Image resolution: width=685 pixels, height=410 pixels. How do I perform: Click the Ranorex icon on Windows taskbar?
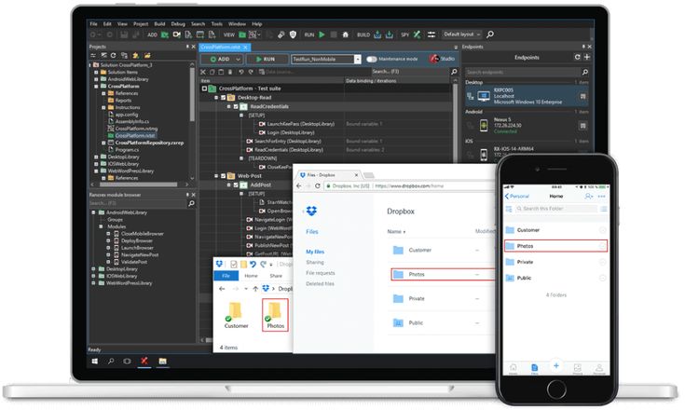[x=144, y=361]
